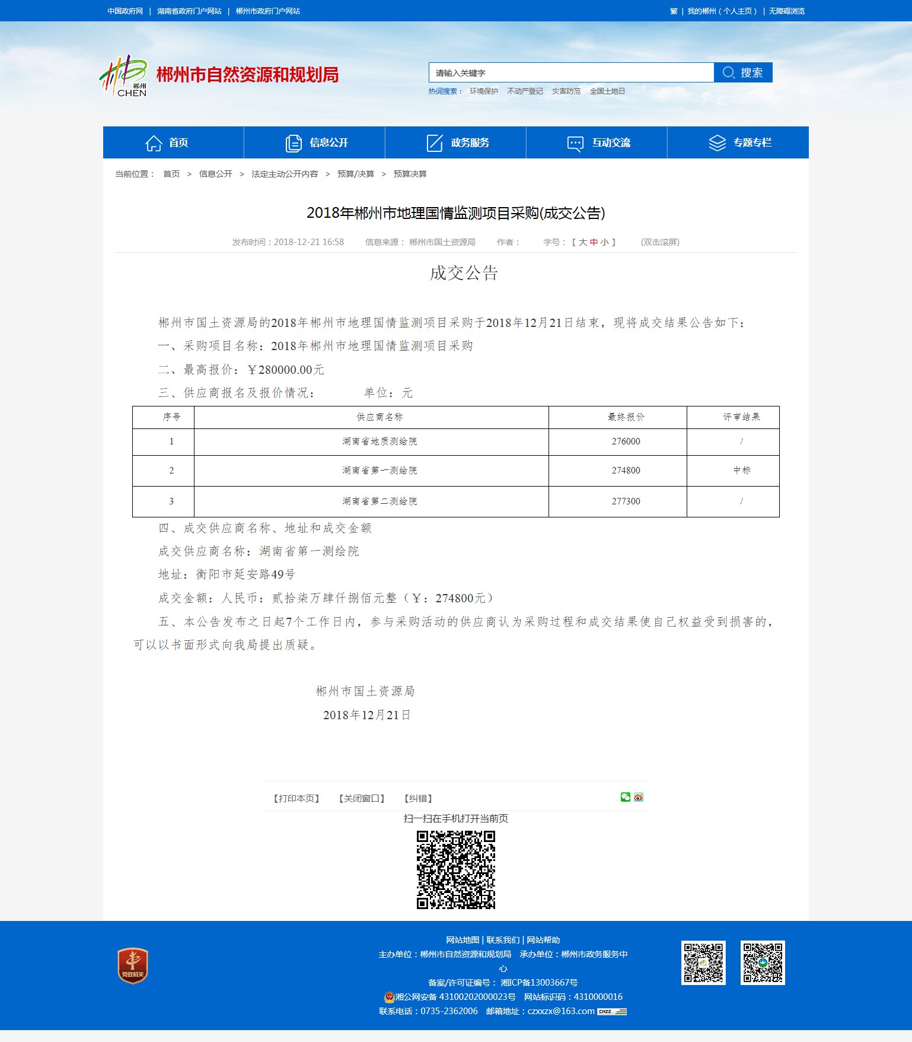The width and height of the screenshot is (912, 1042).
Task: Open the 湖南省政府门户网站 top link
Action: click(189, 11)
